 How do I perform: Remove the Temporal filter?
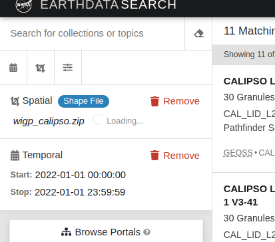tap(175, 156)
